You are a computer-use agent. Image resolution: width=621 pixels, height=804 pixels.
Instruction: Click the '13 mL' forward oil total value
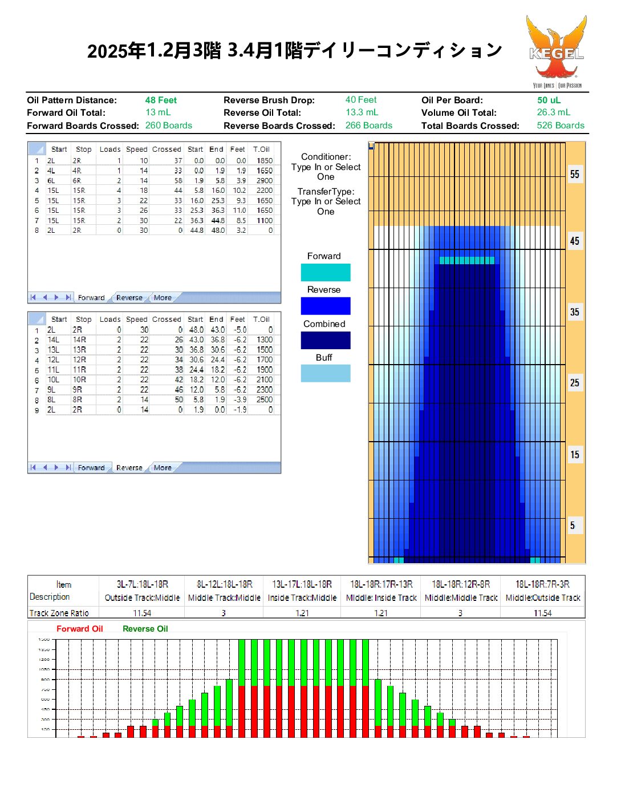pos(158,112)
